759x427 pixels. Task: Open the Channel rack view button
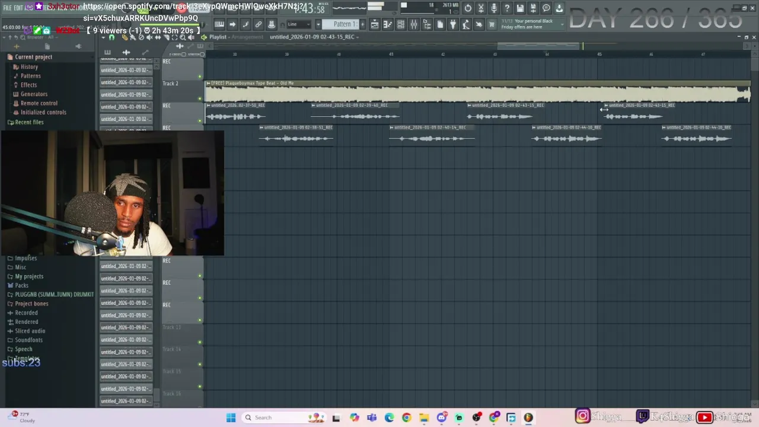point(400,24)
